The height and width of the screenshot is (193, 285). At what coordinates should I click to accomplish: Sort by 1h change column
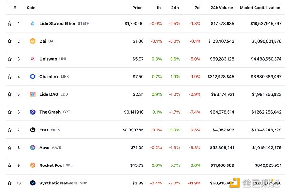(x=158, y=8)
